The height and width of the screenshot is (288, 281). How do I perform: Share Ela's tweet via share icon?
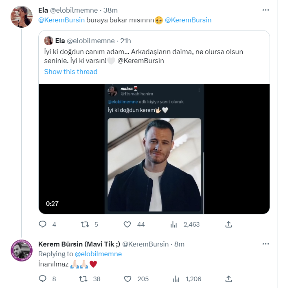pos(229,224)
